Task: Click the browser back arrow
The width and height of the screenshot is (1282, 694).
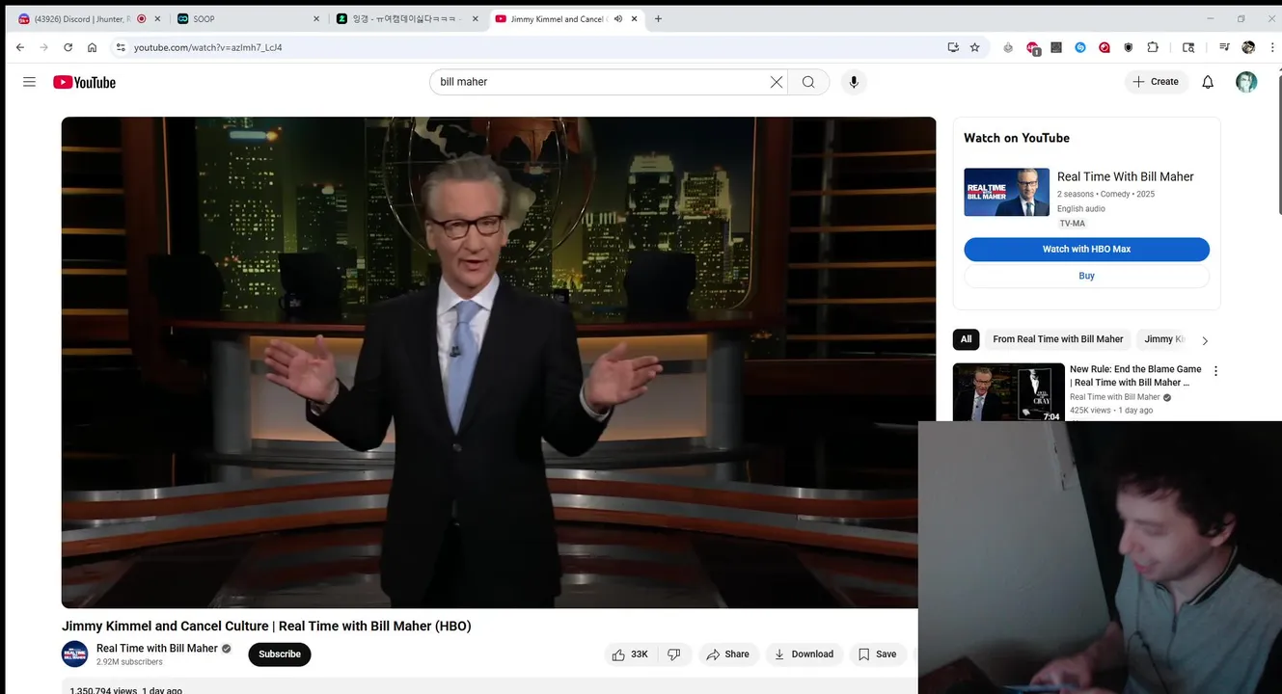Action: click(x=20, y=47)
